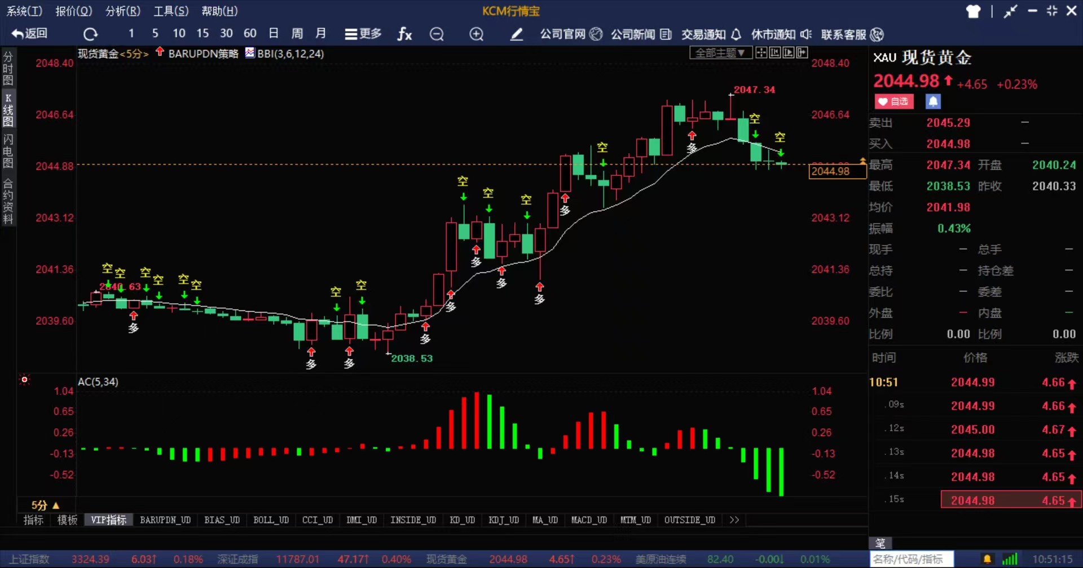Open the fx formula indicator tool
The image size is (1083, 568).
(x=404, y=34)
